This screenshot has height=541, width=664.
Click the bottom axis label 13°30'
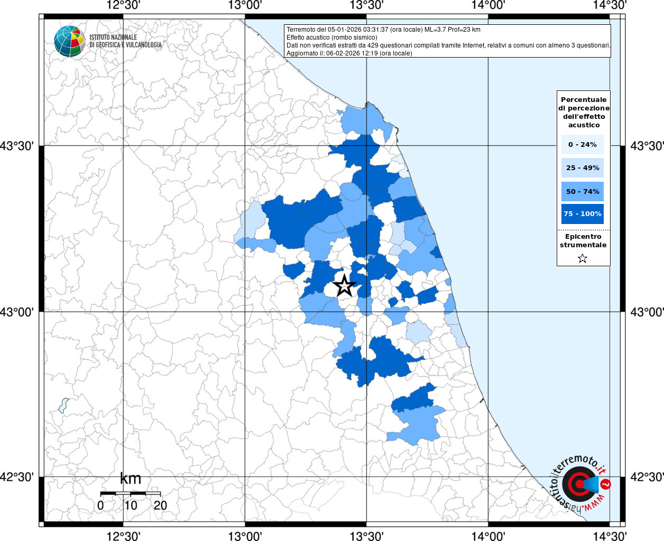click(366, 536)
